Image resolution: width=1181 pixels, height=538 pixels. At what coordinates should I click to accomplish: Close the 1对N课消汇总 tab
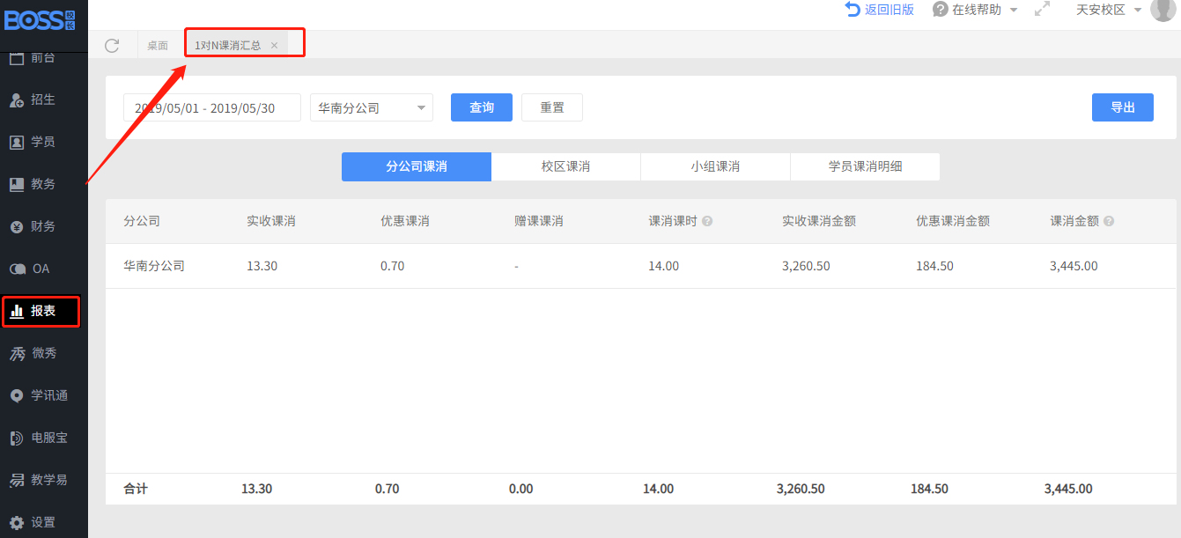click(x=274, y=46)
